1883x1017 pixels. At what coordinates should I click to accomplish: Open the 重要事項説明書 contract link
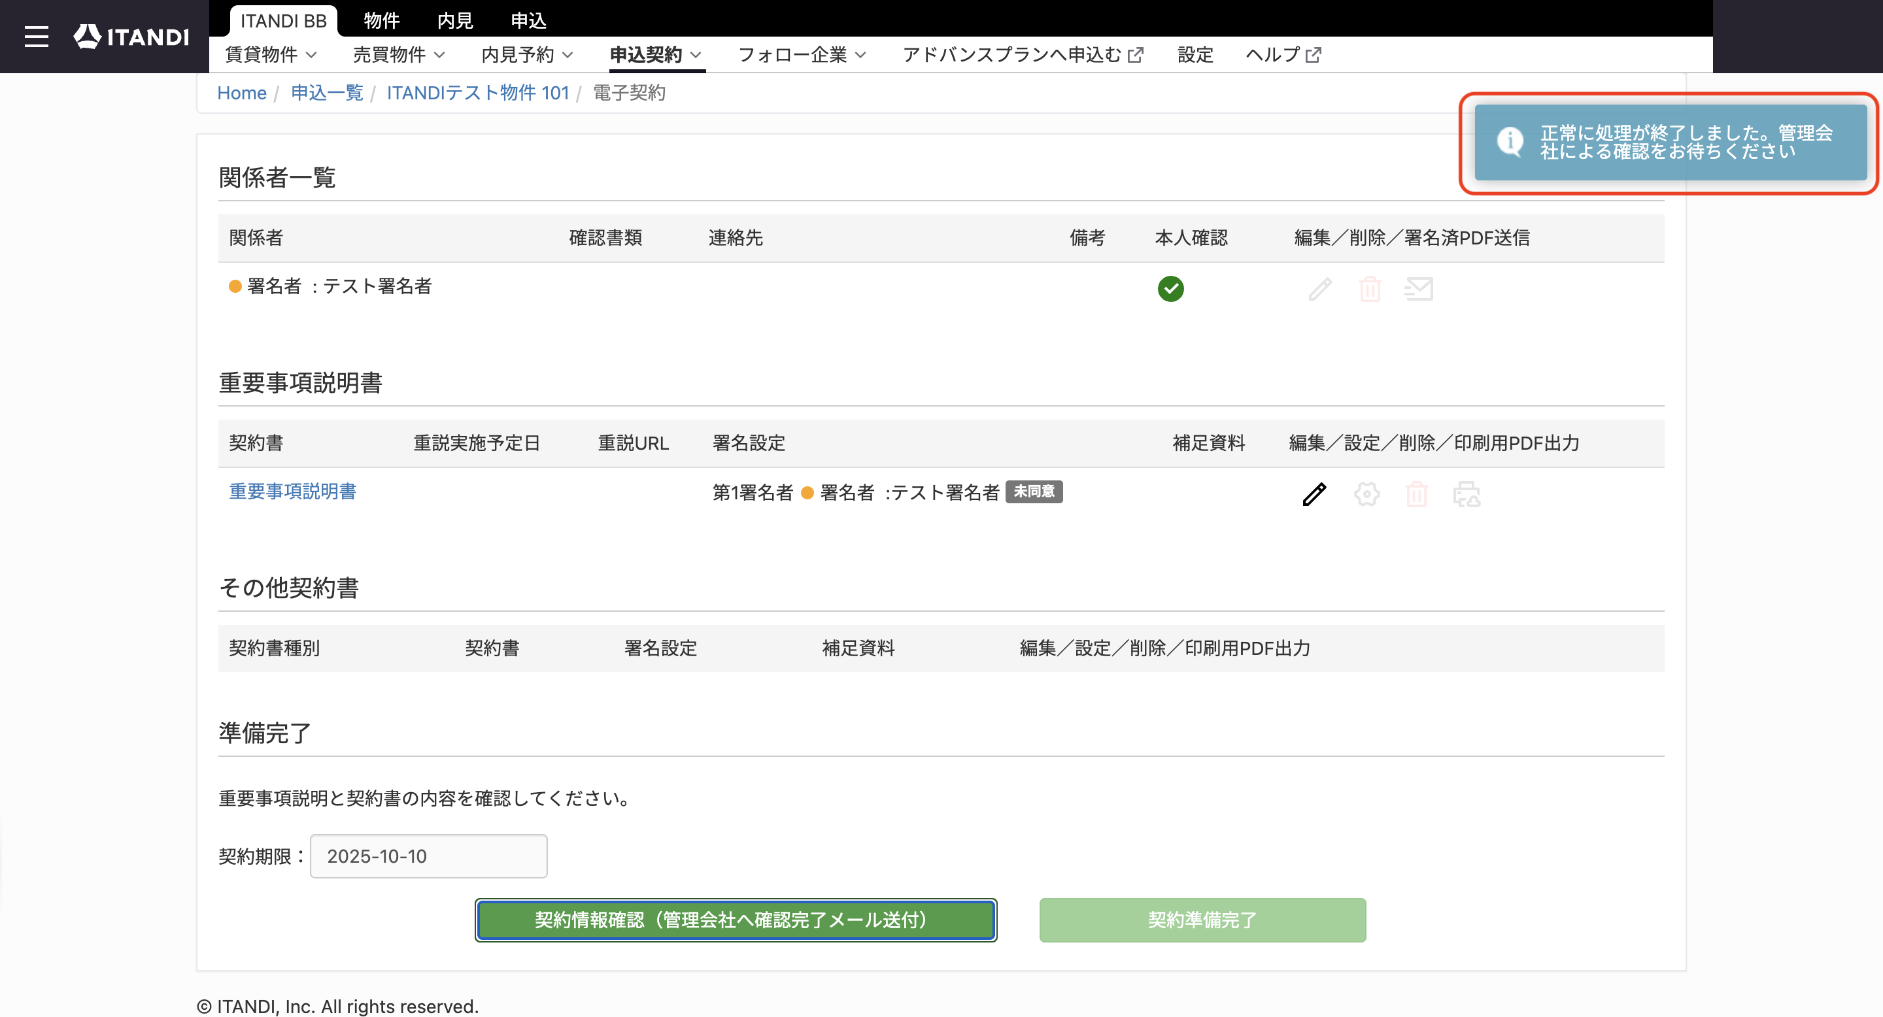[x=292, y=492]
